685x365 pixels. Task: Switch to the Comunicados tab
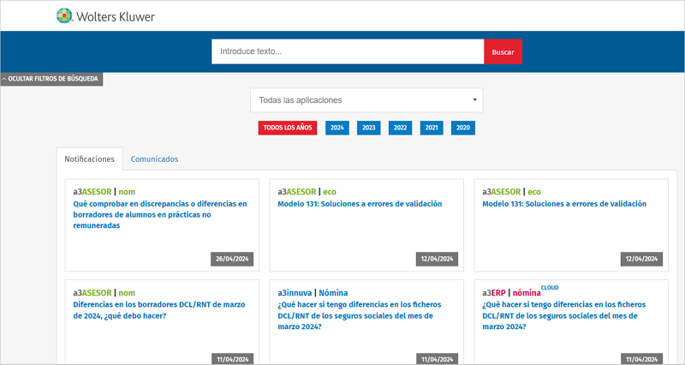[155, 159]
